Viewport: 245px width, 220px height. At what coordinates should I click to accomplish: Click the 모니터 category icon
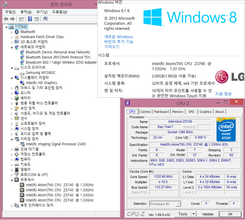(x=17, y=93)
